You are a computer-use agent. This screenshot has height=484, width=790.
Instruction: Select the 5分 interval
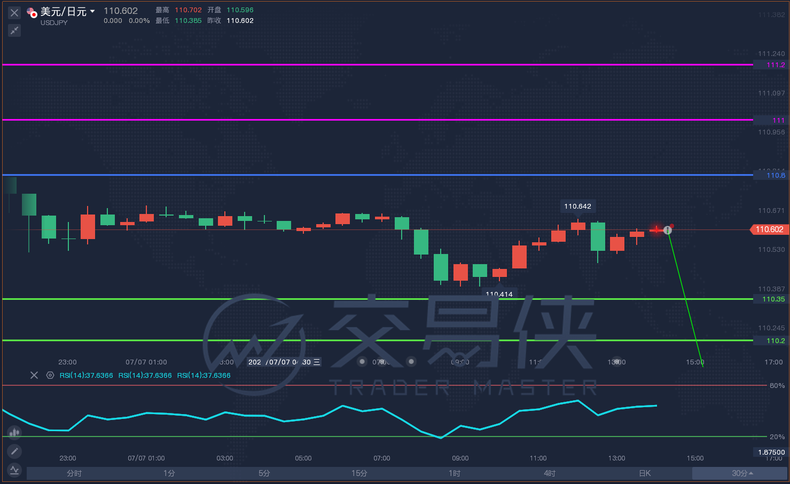(264, 473)
